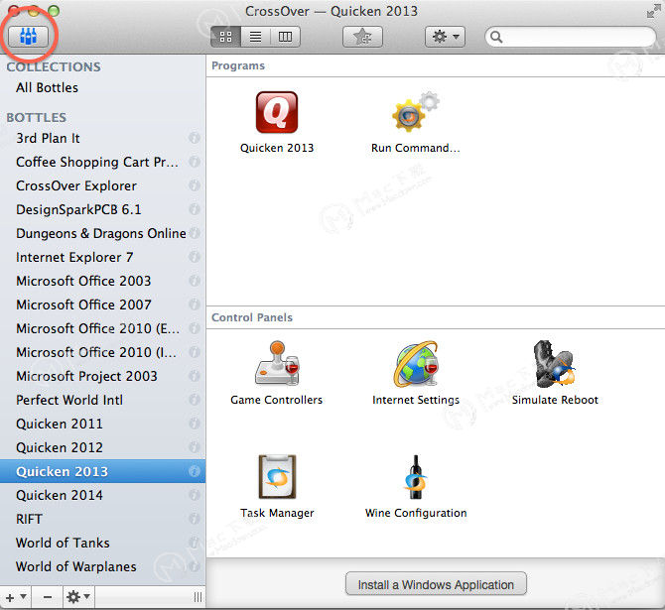Select the Quicken 2014 bottle
Image resolution: width=665 pixels, height=610 pixels.
click(x=102, y=495)
